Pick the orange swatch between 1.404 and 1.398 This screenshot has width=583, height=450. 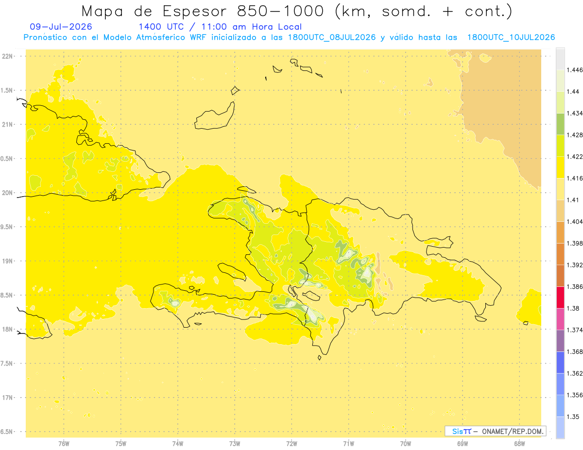click(560, 233)
